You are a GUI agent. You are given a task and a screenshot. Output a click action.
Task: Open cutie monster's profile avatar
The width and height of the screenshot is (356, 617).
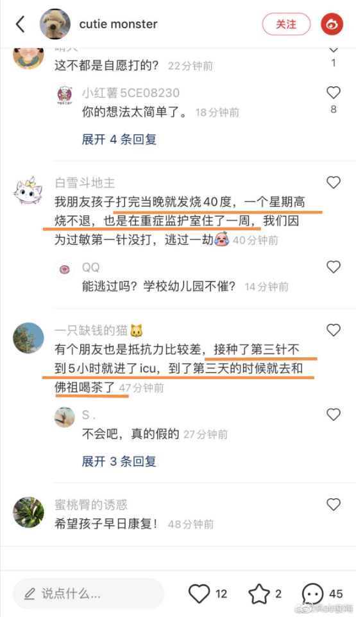click(55, 24)
